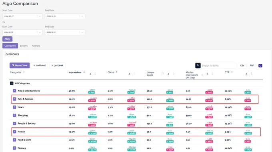Expand the Pets & Animals category

tap(14, 99)
